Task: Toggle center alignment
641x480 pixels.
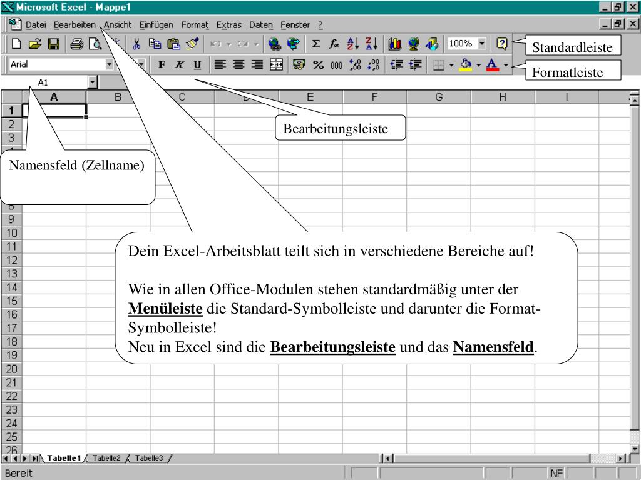Action: click(238, 64)
